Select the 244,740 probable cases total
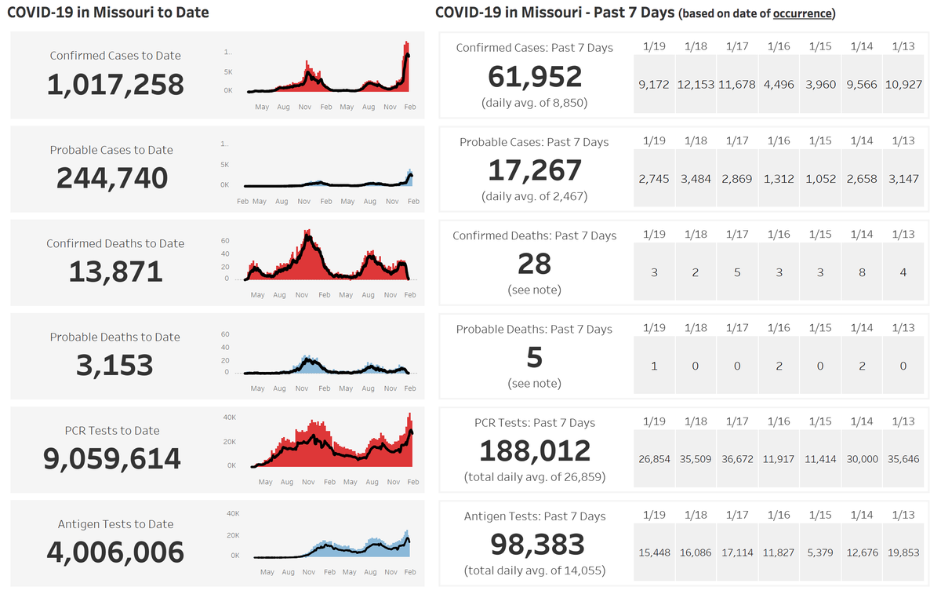The width and height of the screenshot is (941, 598). coord(112,179)
